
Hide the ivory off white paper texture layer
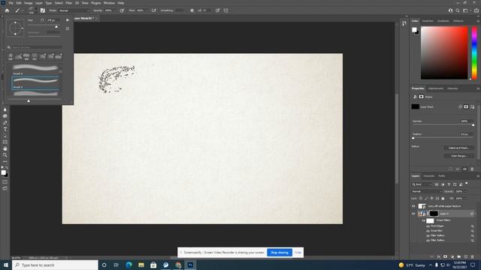pos(413,206)
